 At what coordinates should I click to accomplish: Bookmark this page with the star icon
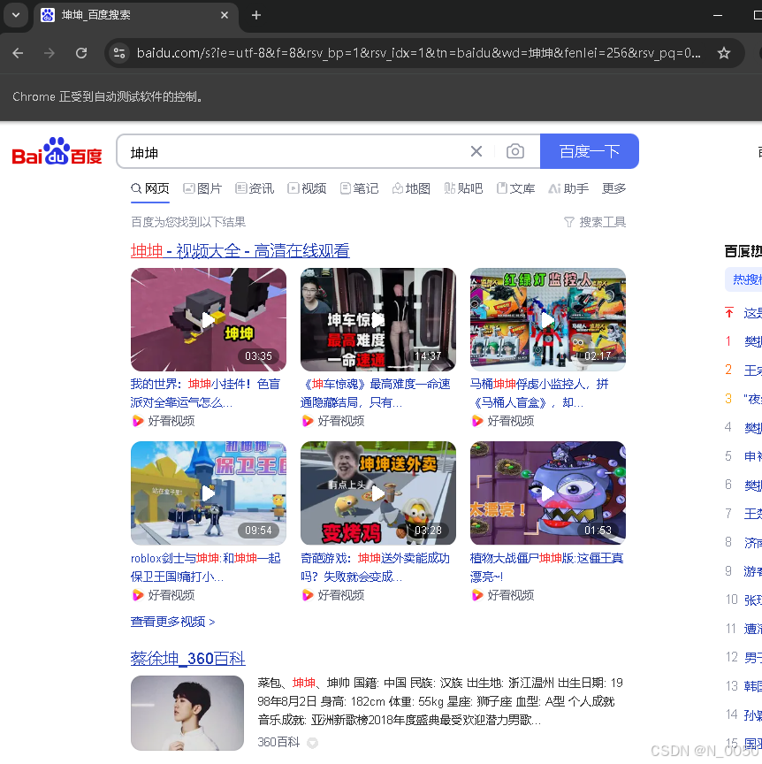723,53
